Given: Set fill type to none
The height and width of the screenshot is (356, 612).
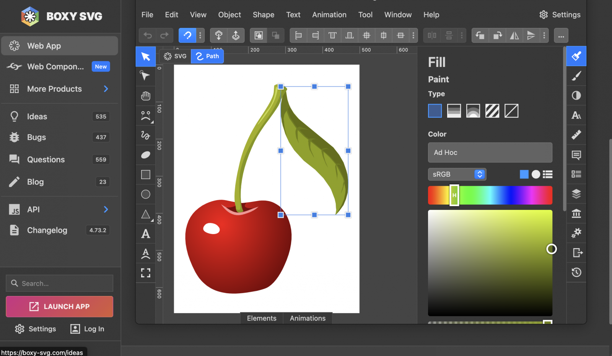Looking at the screenshot, I should [x=511, y=111].
